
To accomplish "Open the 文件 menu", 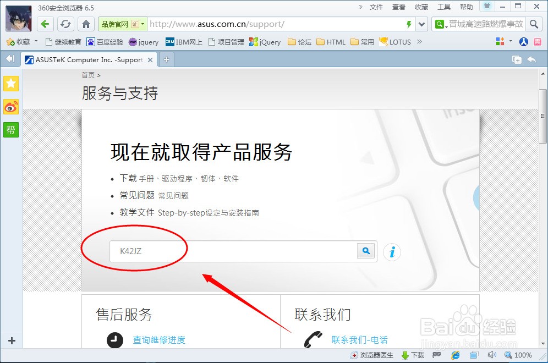I will tap(376, 7).
